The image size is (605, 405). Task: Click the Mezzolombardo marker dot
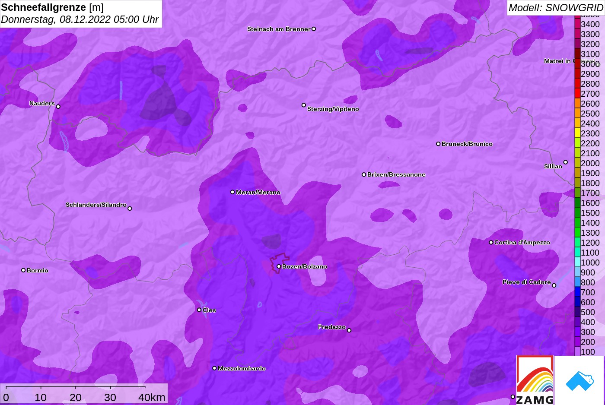pyautogui.click(x=214, y=368)
